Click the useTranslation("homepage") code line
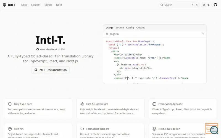 pyautogui.click(x=136, y=45)
